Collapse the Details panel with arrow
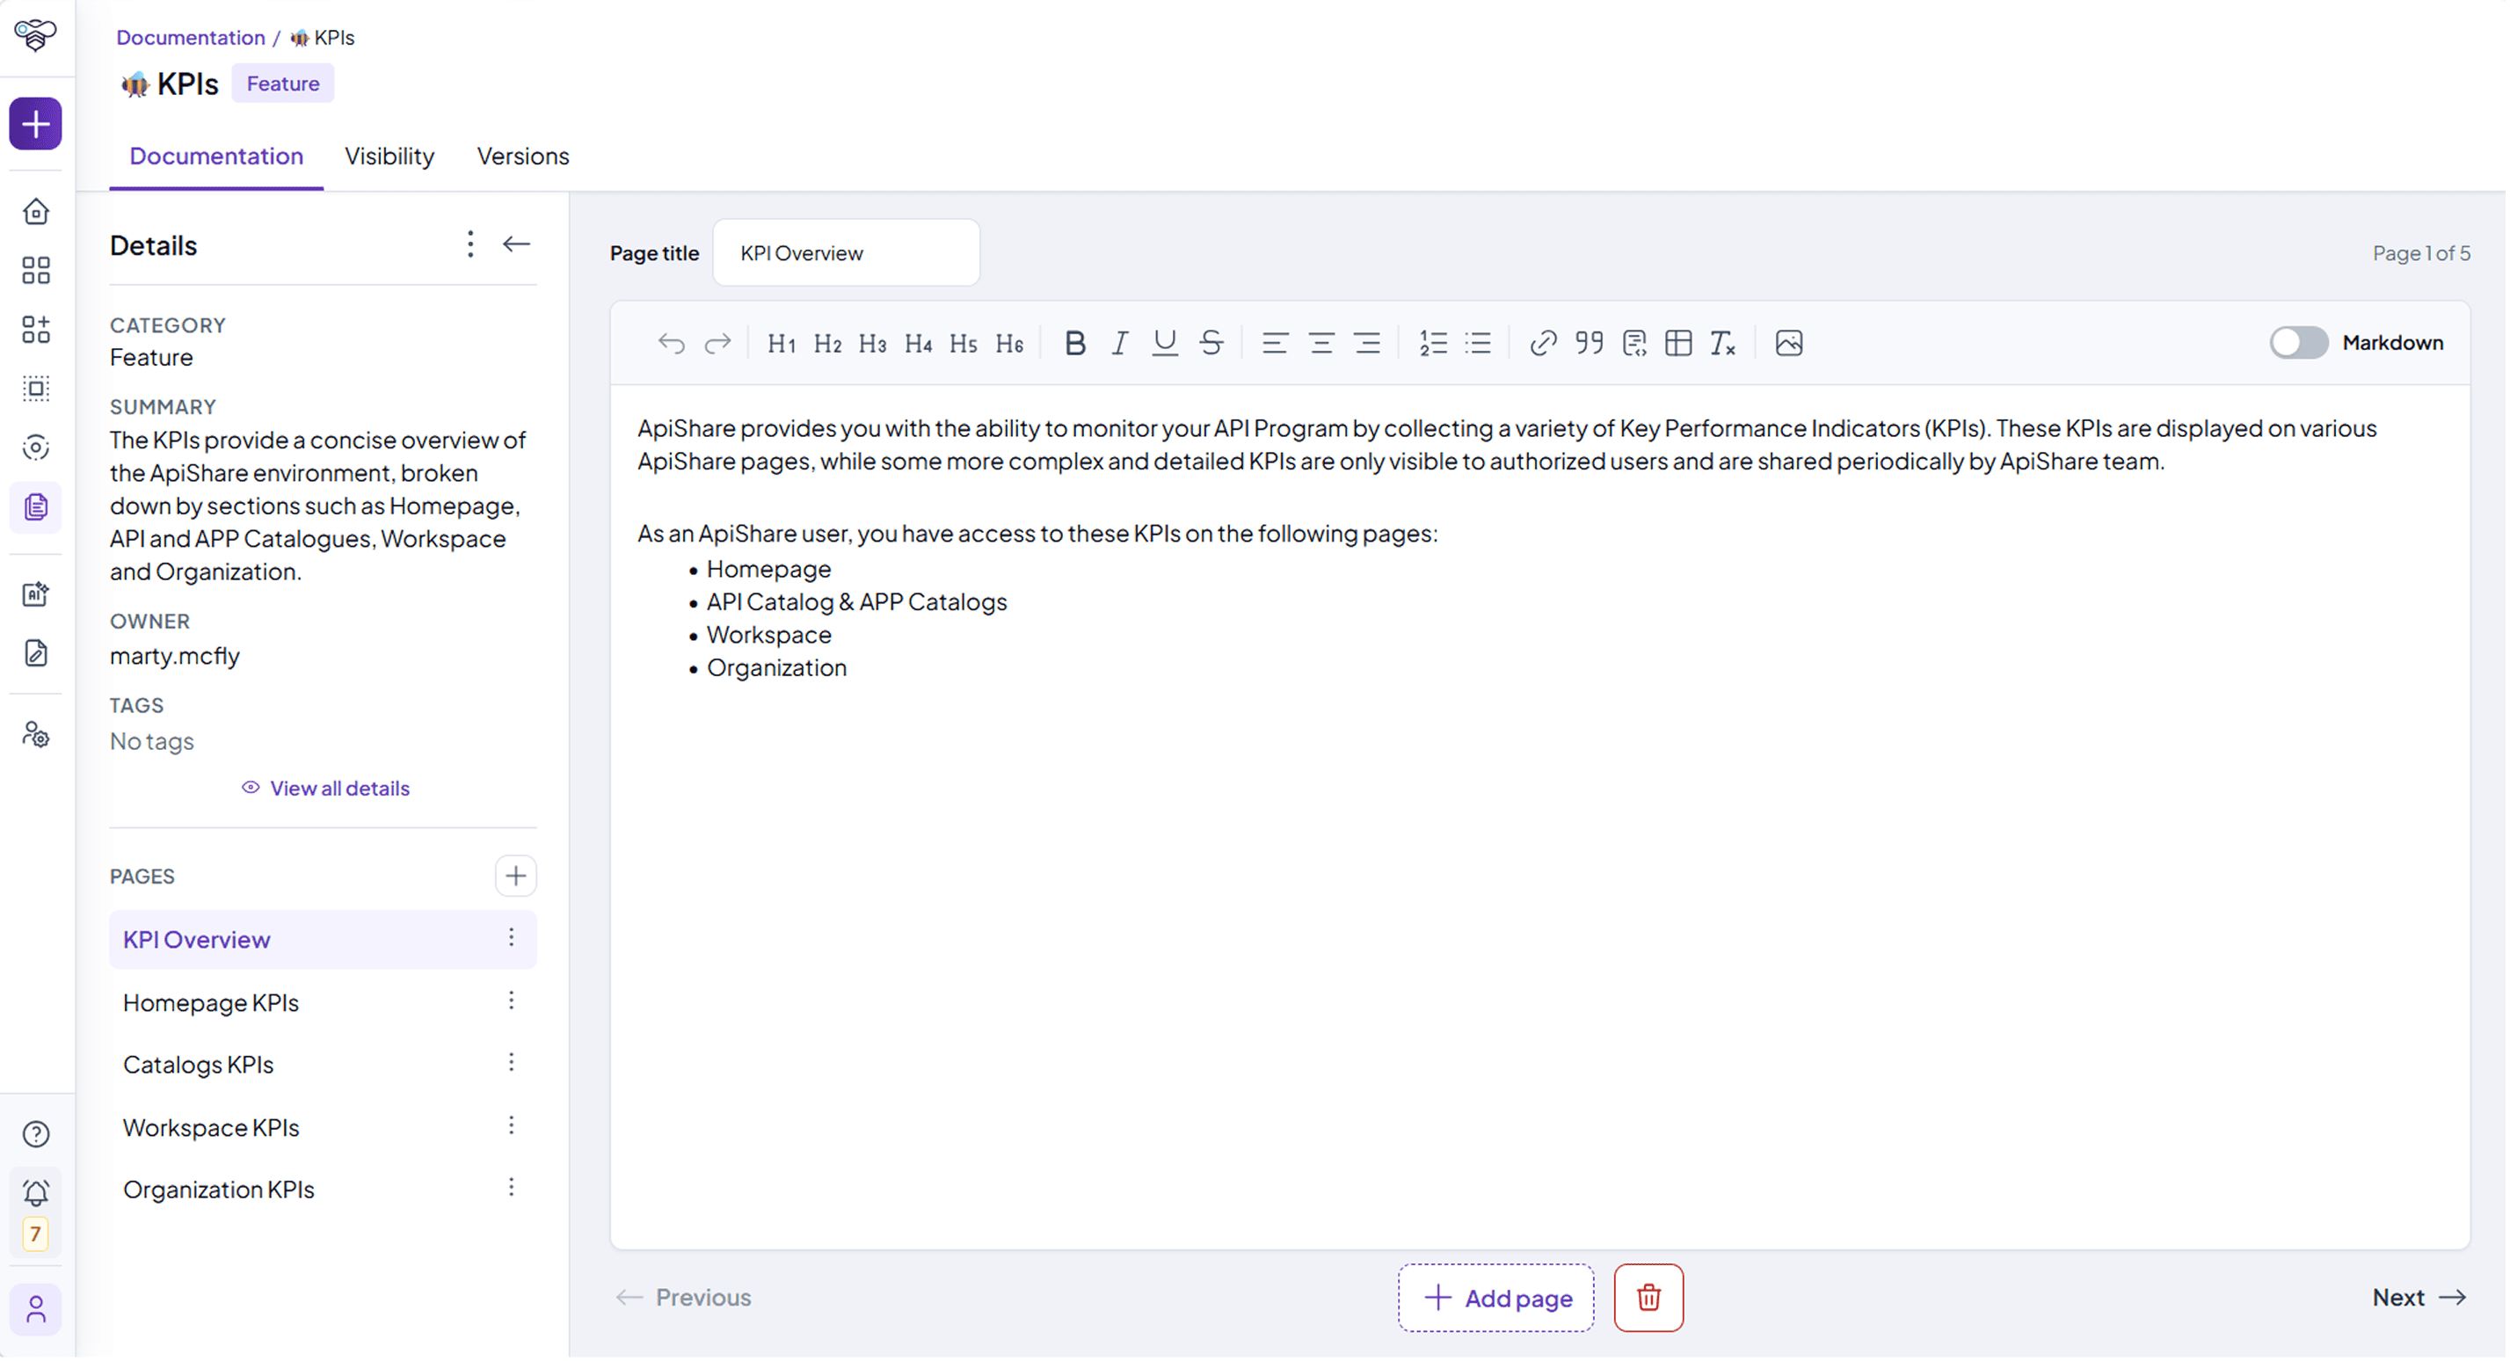The width and height of the screenshot is (2510, 1361). [516, 244]
